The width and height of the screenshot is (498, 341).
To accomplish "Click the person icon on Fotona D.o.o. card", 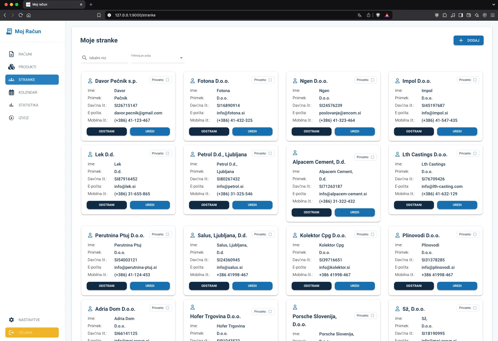I will pyautogui.click(x=192, y=81).
